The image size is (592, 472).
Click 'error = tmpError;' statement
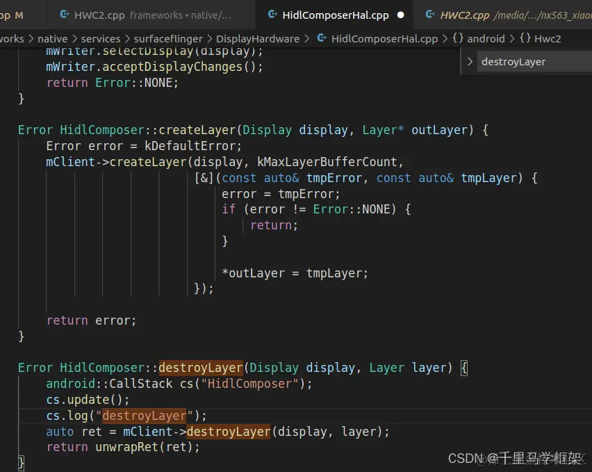pos(281,194)
